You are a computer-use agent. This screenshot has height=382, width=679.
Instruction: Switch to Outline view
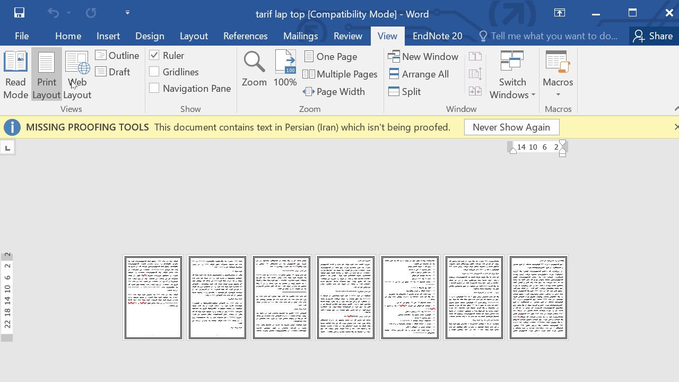tap(117, 55)
